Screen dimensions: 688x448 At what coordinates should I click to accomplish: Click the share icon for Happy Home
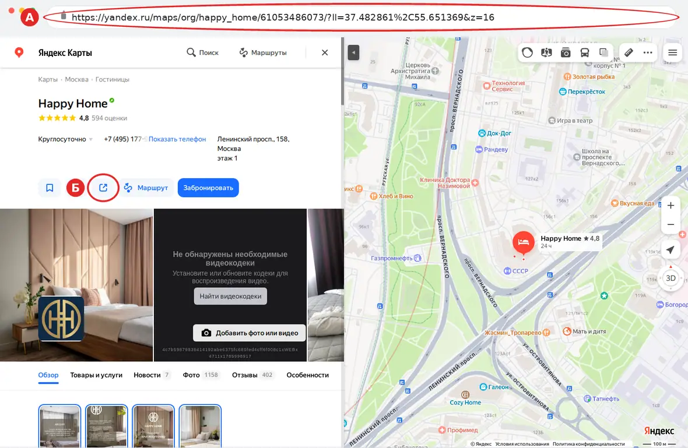coord(103,188)
